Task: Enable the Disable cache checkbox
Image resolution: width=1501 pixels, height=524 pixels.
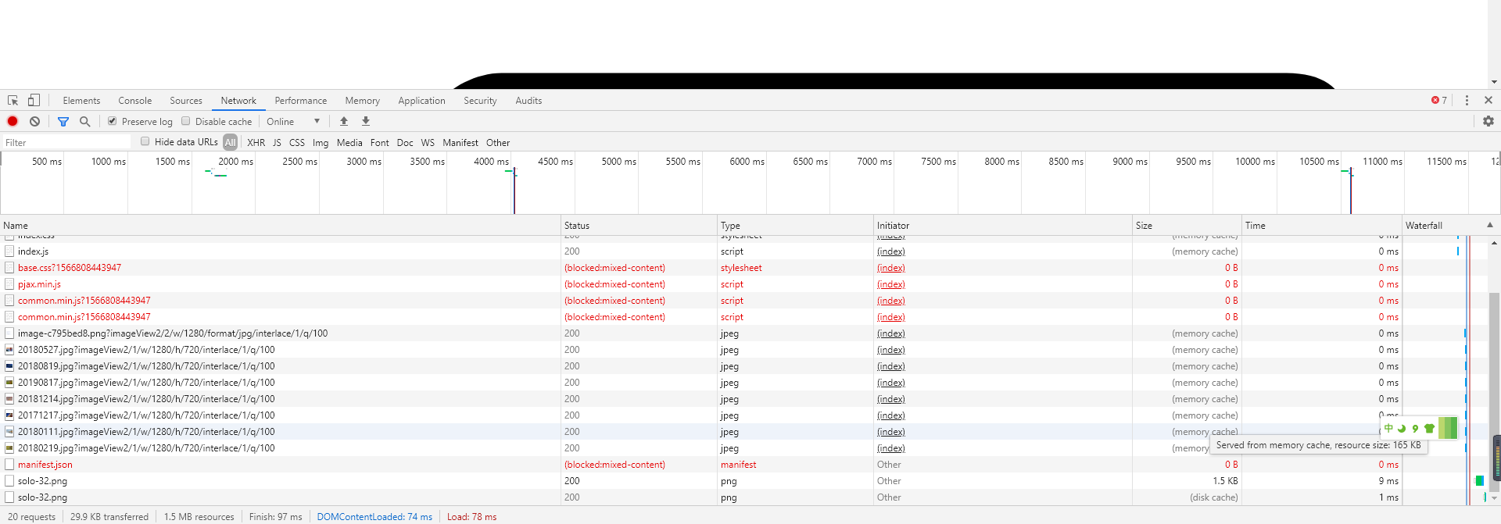Action: click(186, 121)
